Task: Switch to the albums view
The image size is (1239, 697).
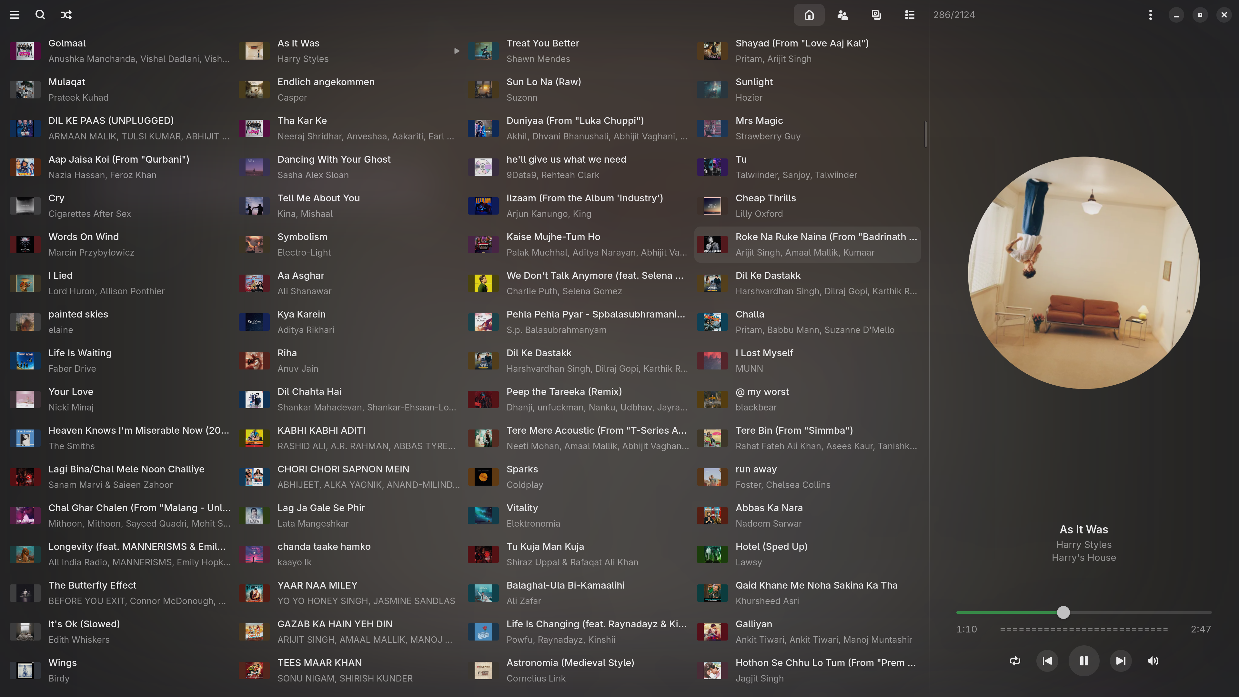Action: point(876,15)
